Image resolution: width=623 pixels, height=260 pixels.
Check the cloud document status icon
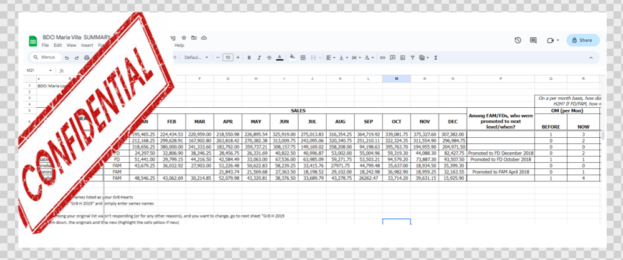pyautogui.click(x=204, y=37)
